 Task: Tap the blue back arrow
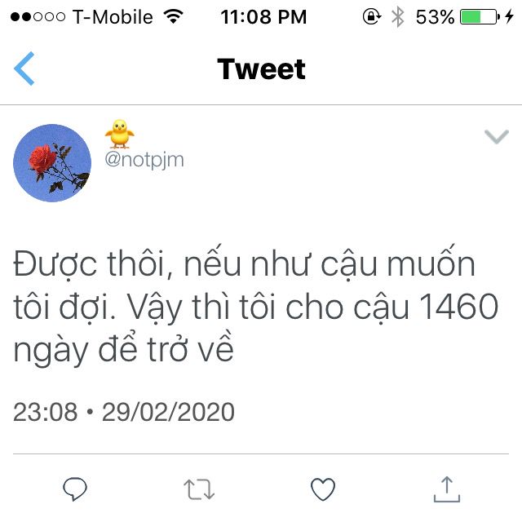(x=24, y=69)
